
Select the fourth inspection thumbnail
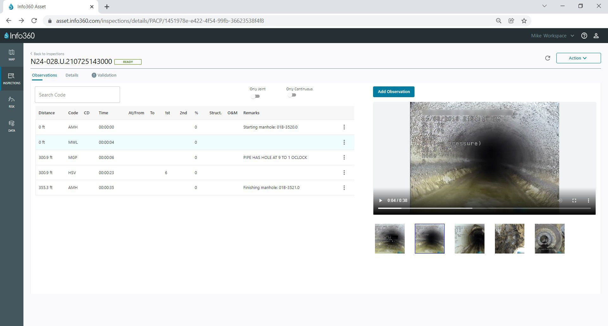tap(509, 238)
